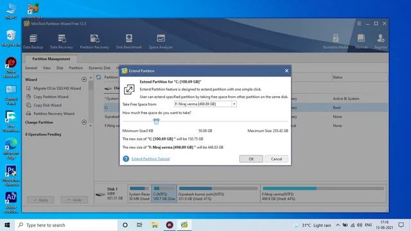Viewport: 411px width, 231px height.
Task: Click OK in Extend Partition dialog
Action: (x=251, y=158)
